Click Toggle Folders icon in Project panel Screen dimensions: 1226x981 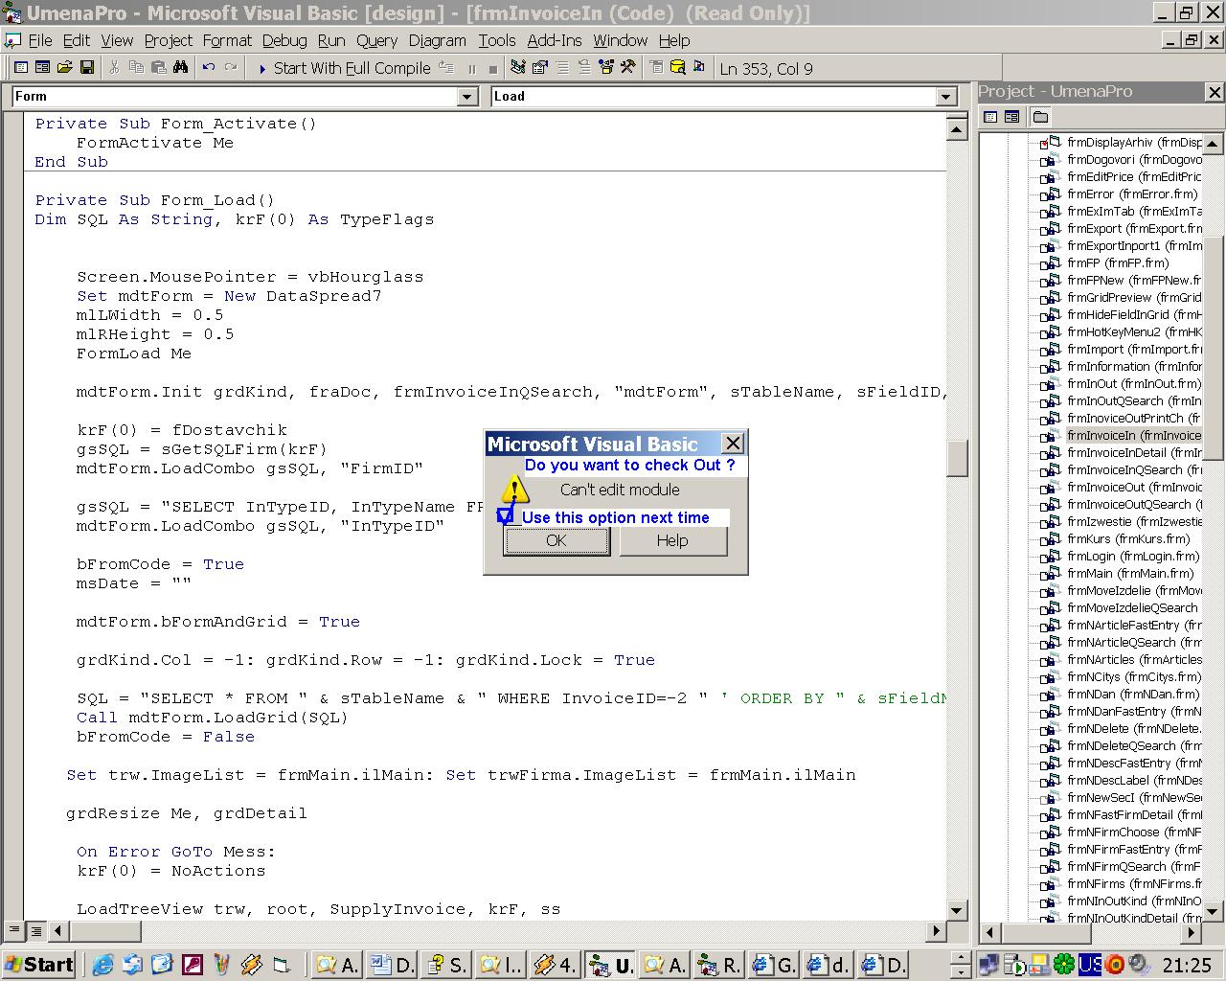[1040, 117]
